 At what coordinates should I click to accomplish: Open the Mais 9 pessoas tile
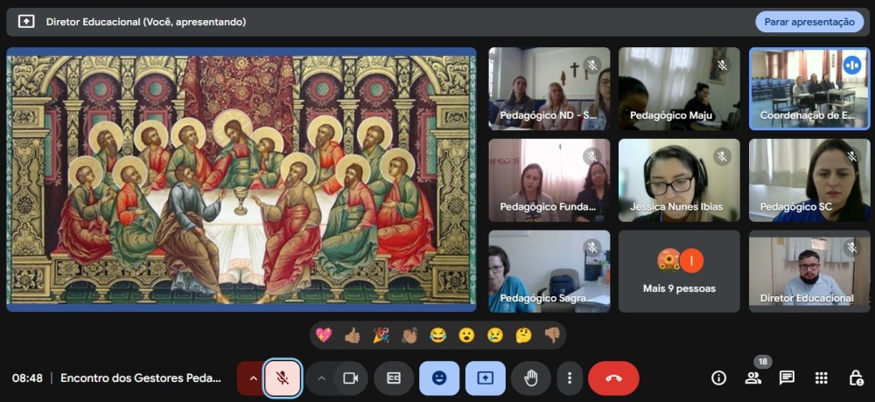click(x=679, y=272)
